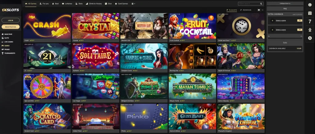Open the Gems & Mines thumbnail

pos(193,116)
